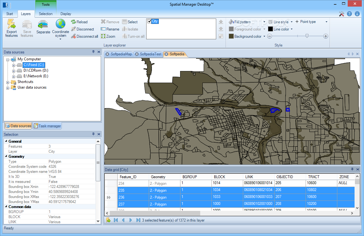This screenshot has height=236, width=364.
Task: Collapse the Common data section
Action: [6, 206]
